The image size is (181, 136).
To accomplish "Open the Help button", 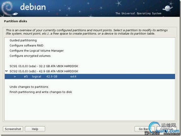I will (35, 129).
